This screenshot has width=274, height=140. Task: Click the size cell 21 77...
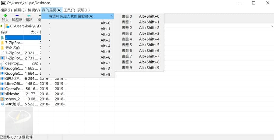pyautogui.click(x=32, y=94)
